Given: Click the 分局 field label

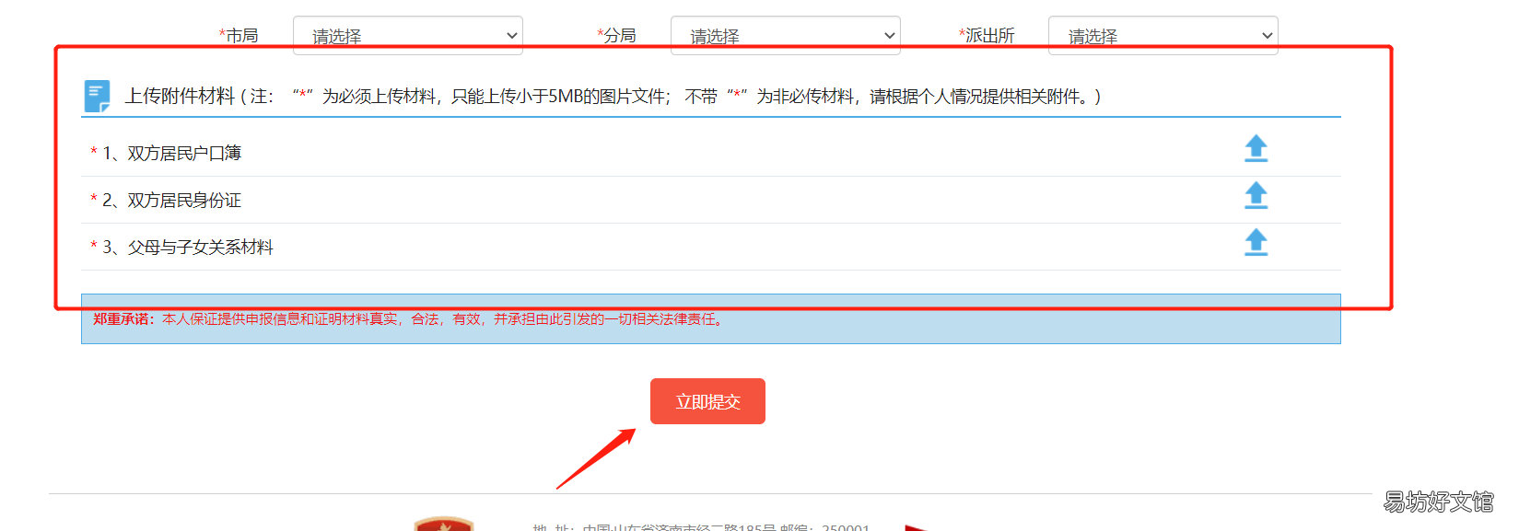Looking at the screenshot, I should tap(616, 35).
